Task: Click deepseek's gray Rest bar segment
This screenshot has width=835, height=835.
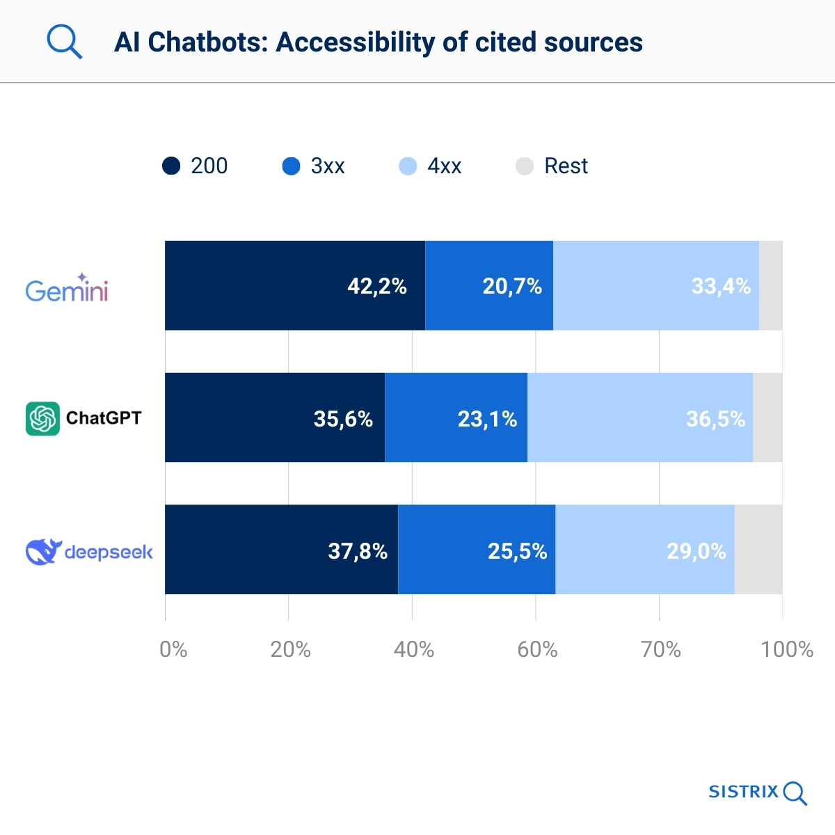Action: pos(758,550)
